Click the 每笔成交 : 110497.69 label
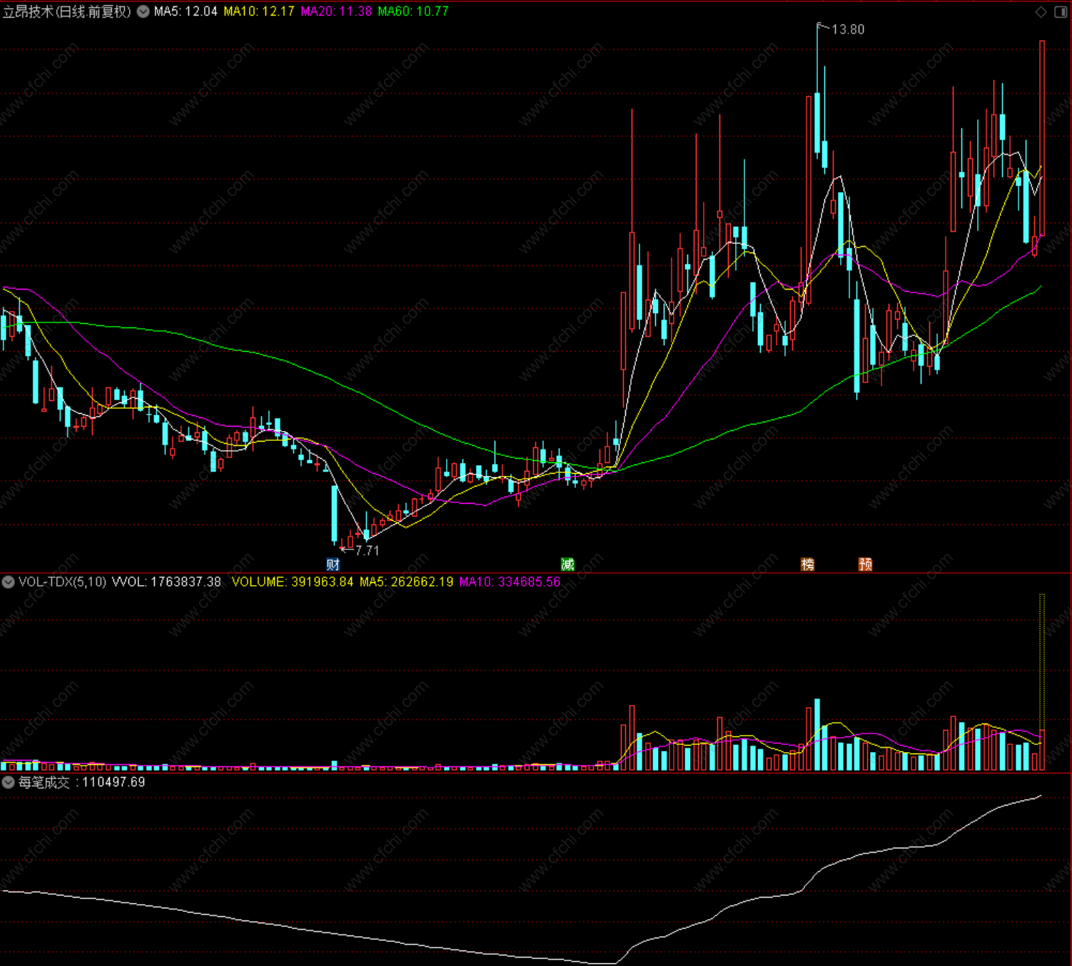 (x=81, y=783)
